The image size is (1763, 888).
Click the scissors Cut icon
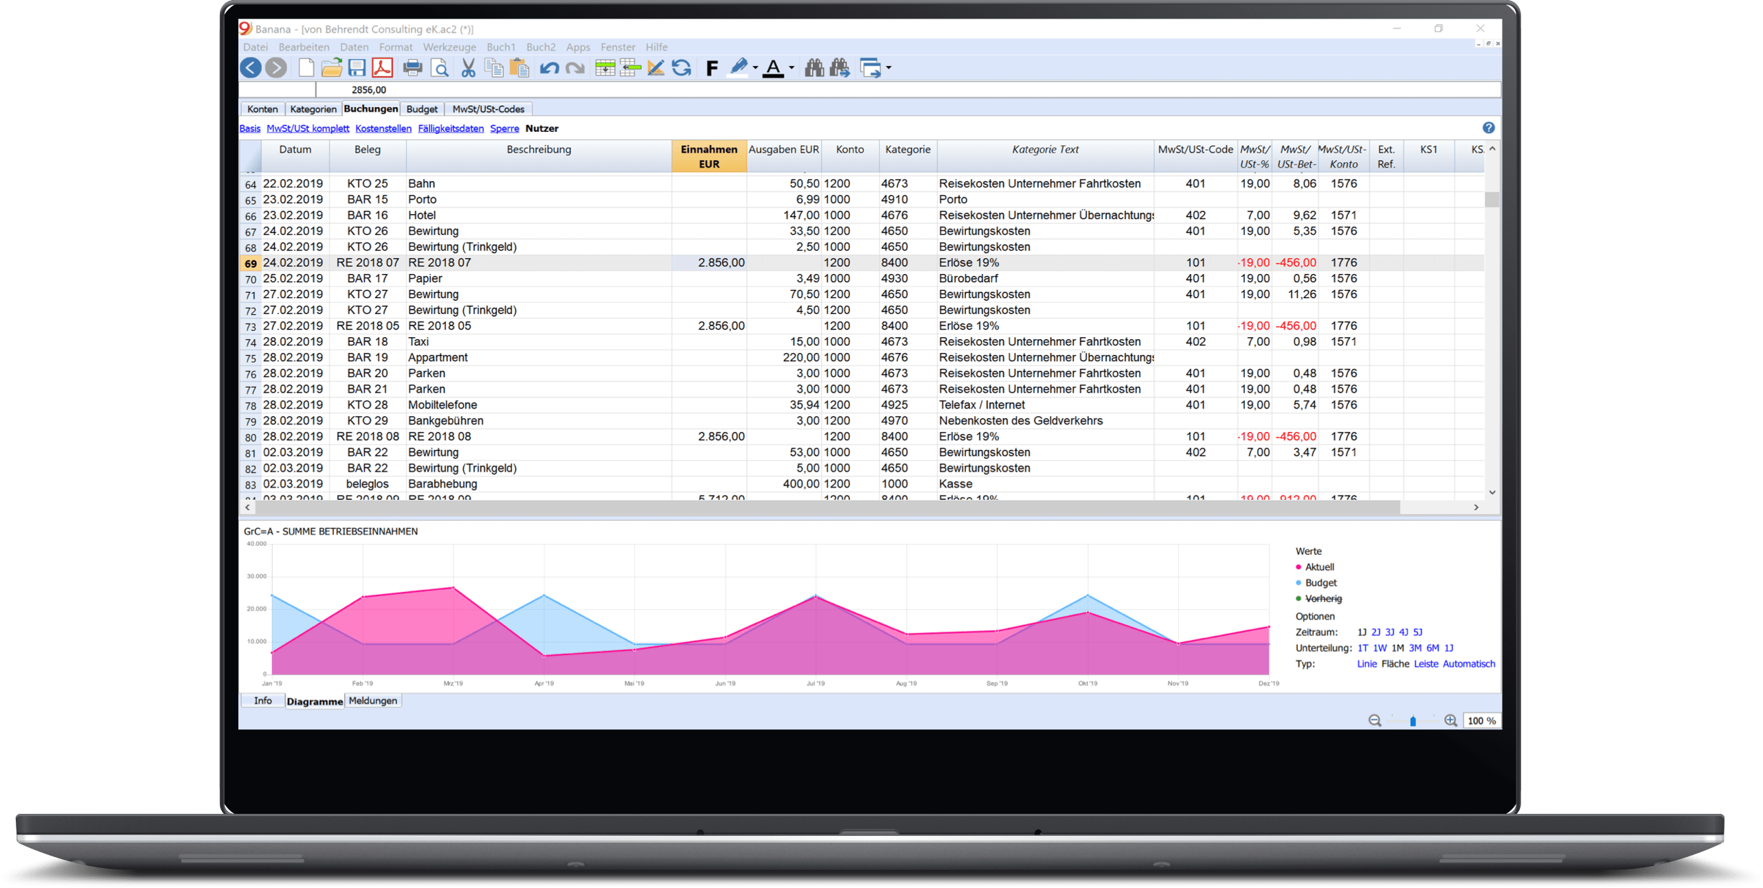tap(468, 67)
